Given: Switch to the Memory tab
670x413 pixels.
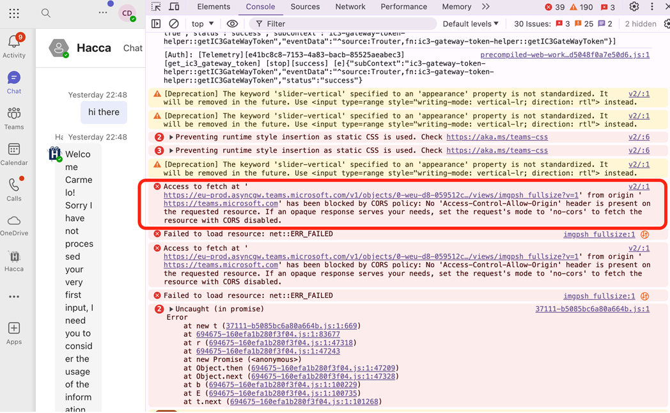Looking at the screenshot, I should [x=456, y=7].
